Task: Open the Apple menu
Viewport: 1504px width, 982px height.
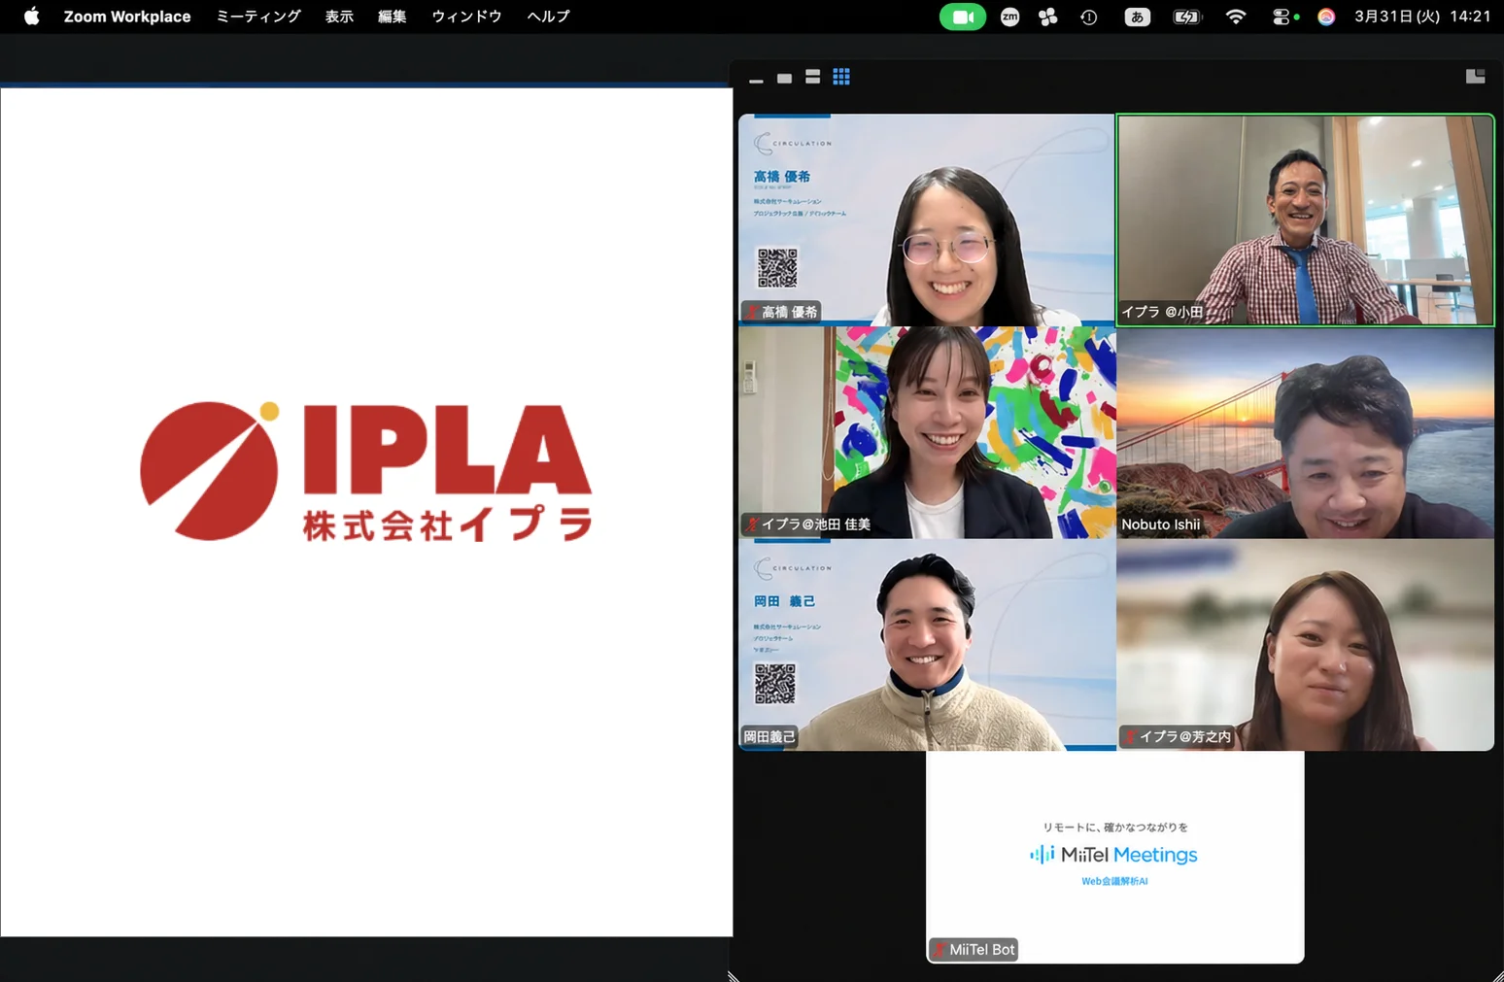Action: (31, 17)
